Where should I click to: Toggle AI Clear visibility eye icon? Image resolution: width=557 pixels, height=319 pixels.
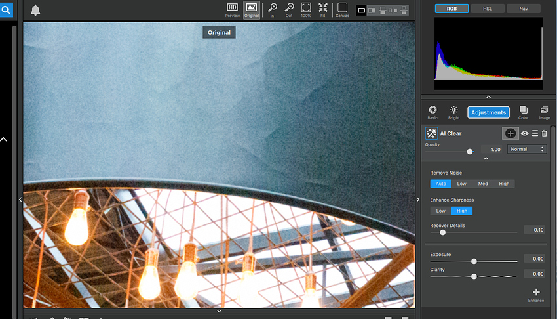pos(525,133)
